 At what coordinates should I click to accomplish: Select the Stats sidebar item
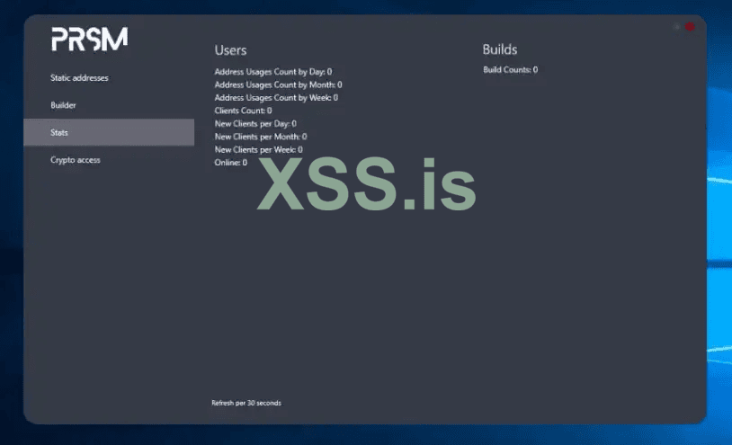tap(109, 132)
